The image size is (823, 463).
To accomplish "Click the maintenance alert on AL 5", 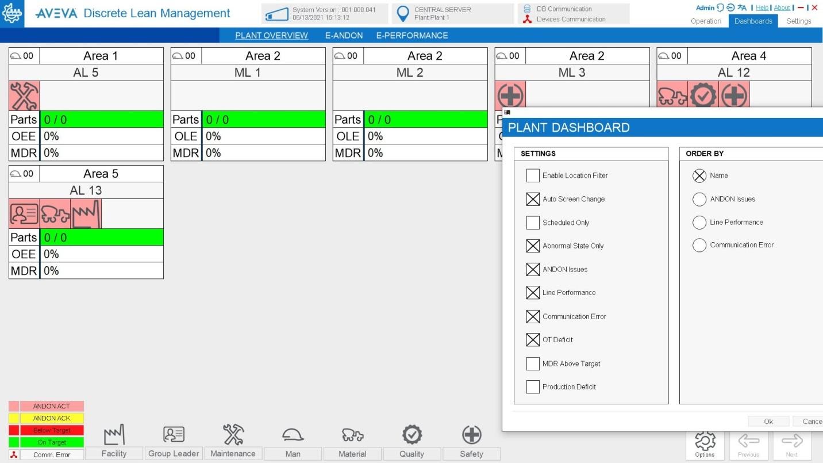I will (24, 95).
